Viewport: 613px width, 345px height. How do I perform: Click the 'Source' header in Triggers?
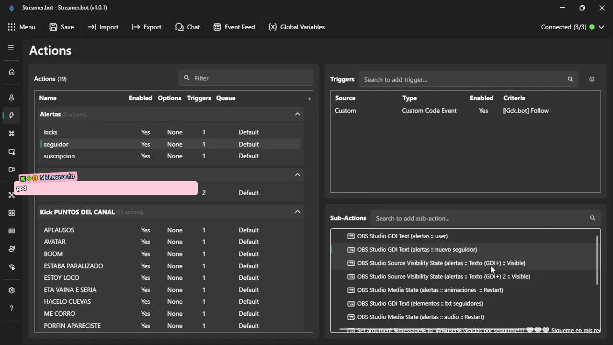click(345, 98)
